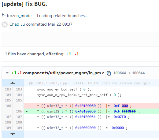
Task: Expand diff lines upward above line 103
Action: tap(13, 83)
